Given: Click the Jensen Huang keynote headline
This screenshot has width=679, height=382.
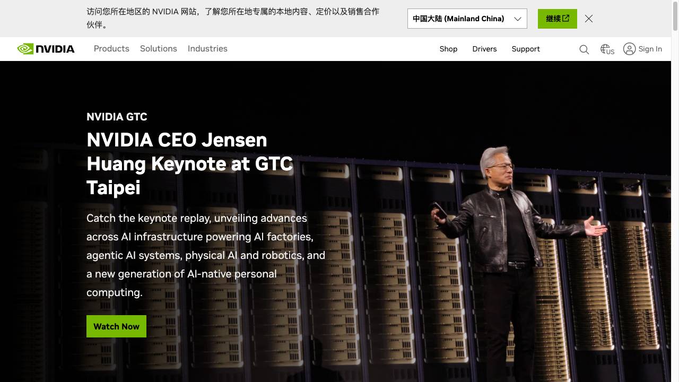Looking at the screenshot, I should (x=190, y=163).
